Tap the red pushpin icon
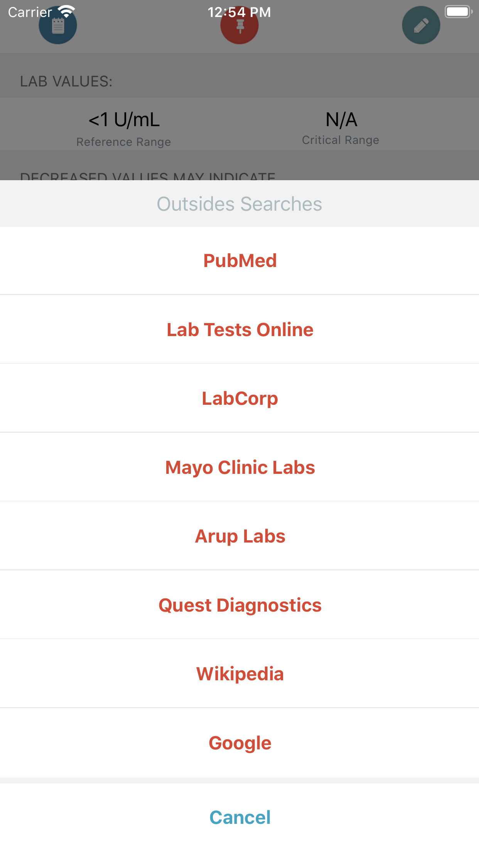Screen dimensions: 479x852 tap(239, 26)
